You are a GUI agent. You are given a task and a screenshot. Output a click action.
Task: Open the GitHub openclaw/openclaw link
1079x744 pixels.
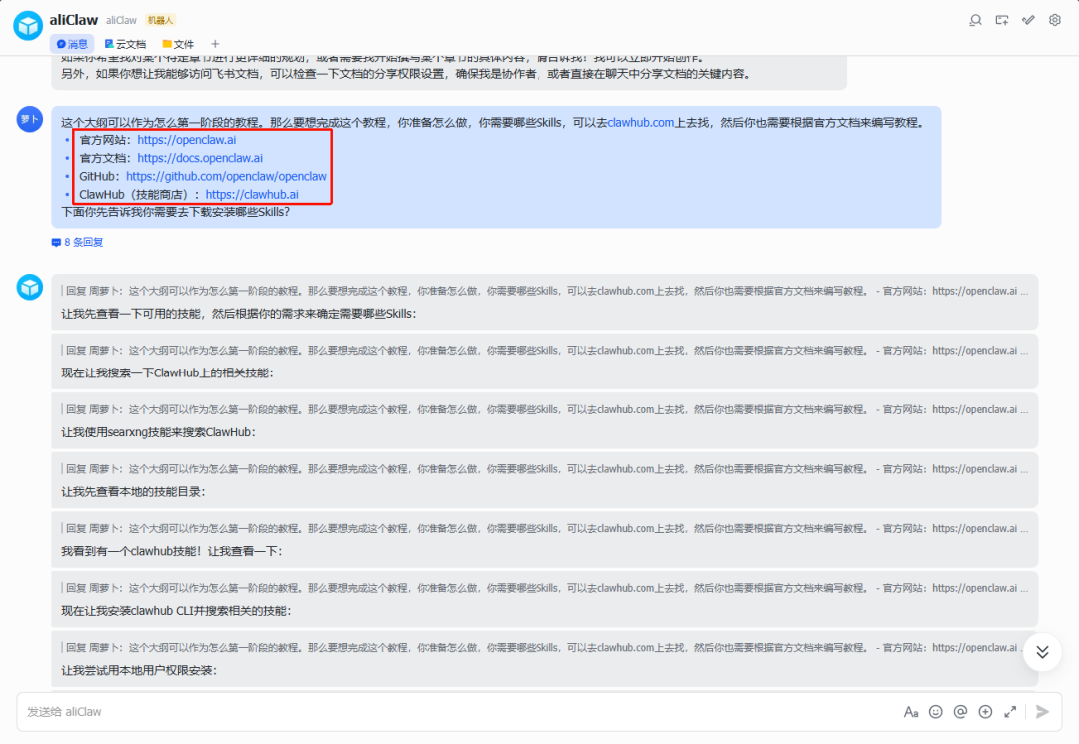(x=226, y=176)
